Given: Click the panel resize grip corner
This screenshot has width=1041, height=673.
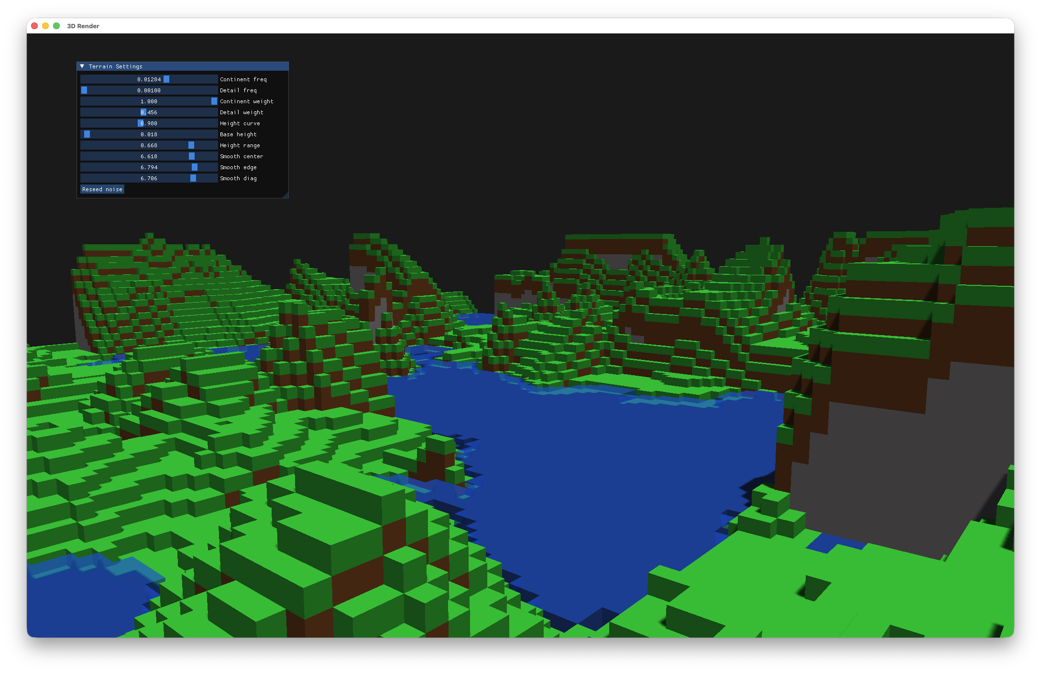Looking at the screenshot, I should click(x=286, y=195).
